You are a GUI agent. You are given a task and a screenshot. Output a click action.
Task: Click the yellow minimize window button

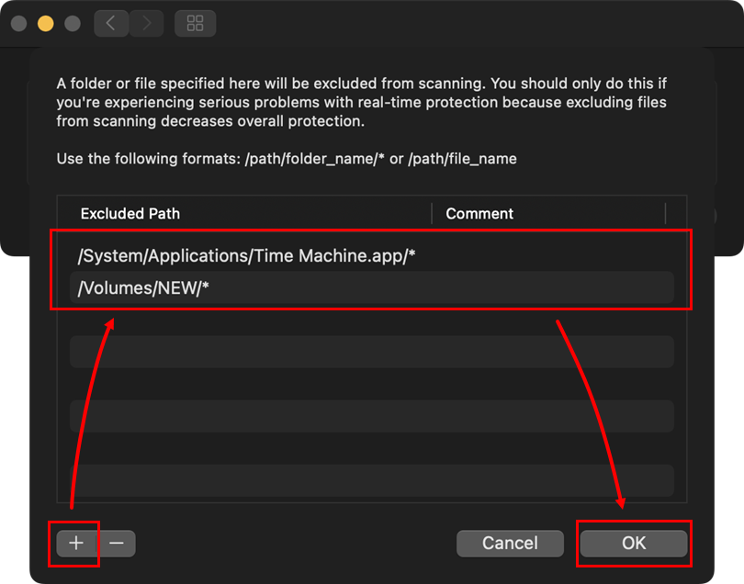click(45, 24)
